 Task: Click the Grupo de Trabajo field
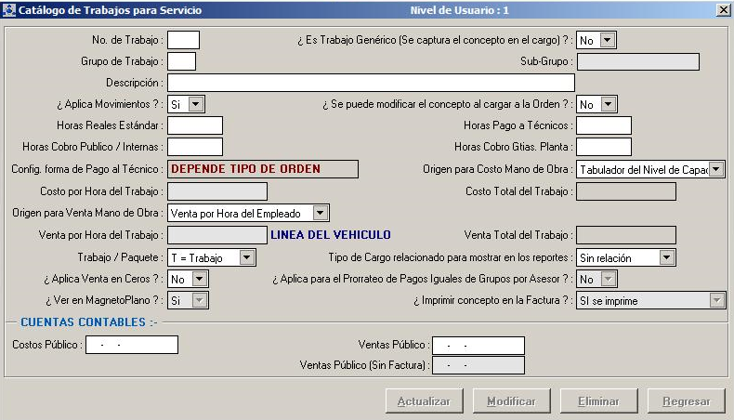[181, 61]
